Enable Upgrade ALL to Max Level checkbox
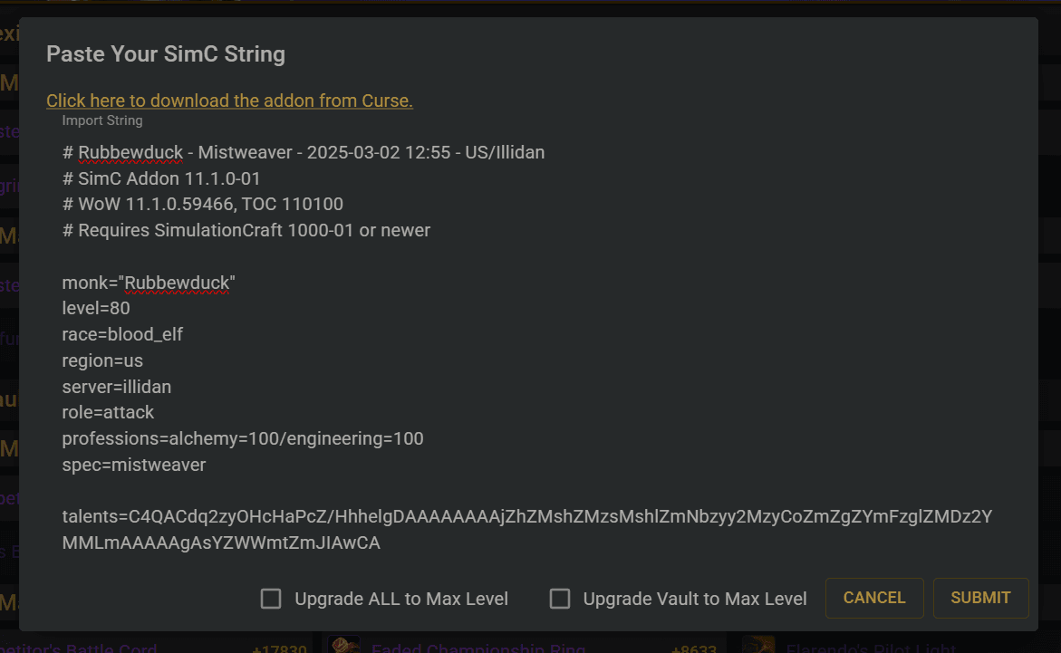This screenshot has height=653, width=1061. point(271,598)
